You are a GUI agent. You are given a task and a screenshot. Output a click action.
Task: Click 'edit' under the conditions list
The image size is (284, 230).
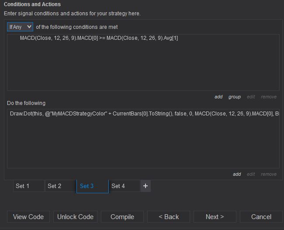coord(251,97)
